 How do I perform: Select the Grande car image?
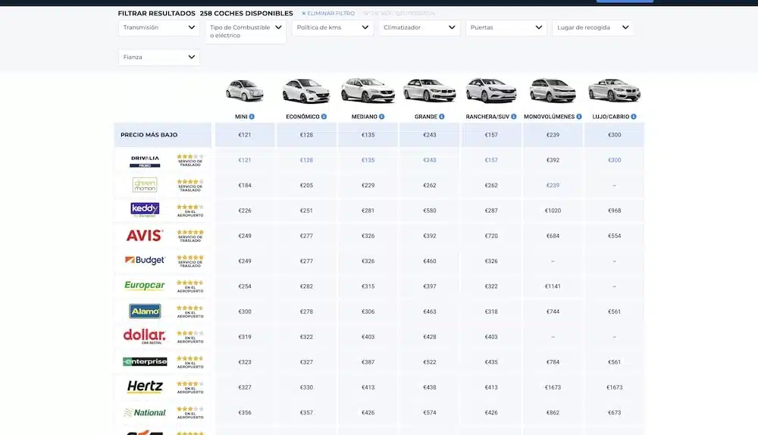point(430,90)
